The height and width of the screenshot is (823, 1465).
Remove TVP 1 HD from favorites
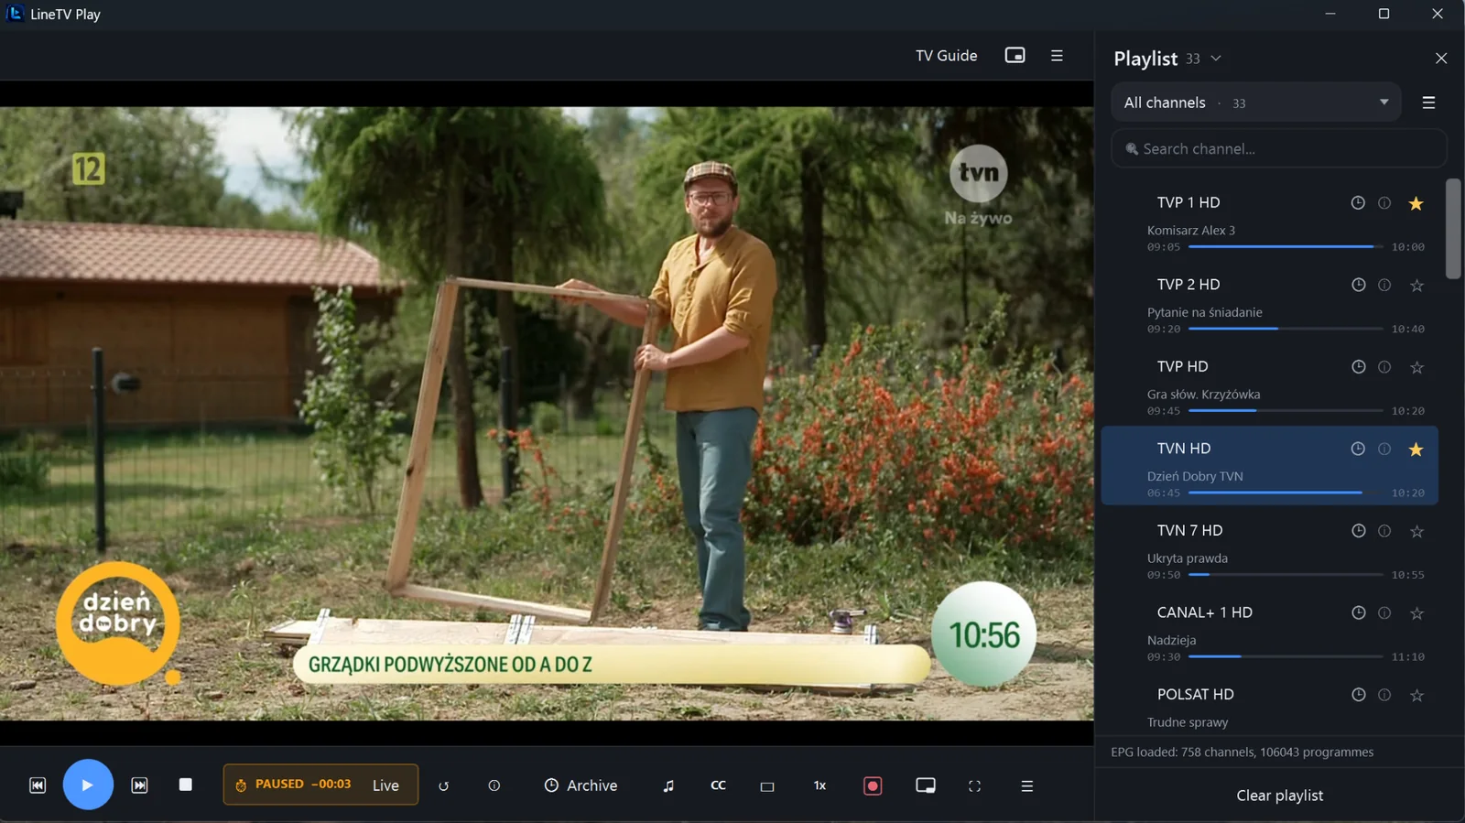pyautogui.click(x=1416, y=203)
